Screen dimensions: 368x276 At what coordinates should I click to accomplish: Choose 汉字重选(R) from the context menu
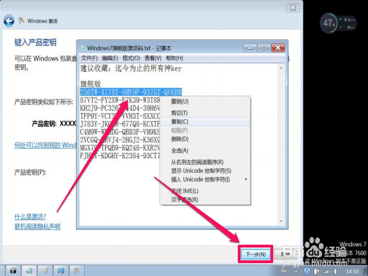coord(205,200)
